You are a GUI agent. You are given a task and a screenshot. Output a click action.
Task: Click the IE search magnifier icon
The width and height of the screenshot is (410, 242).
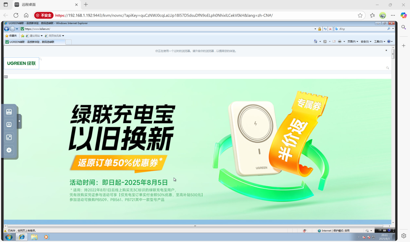coord(389,29)
